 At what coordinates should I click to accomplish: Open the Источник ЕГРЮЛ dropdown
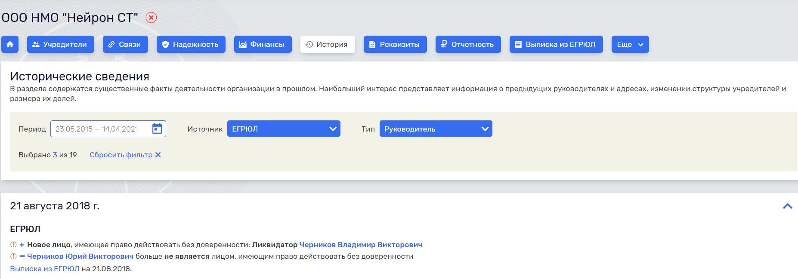pyautogui.click(x=284, y=129)
